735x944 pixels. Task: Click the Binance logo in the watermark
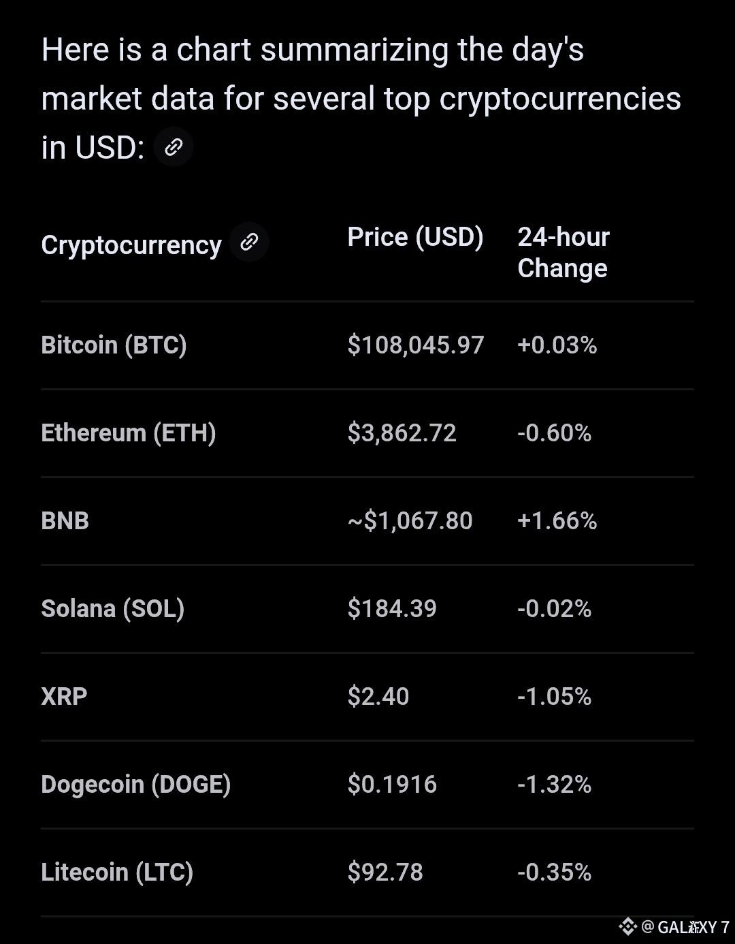627,926
